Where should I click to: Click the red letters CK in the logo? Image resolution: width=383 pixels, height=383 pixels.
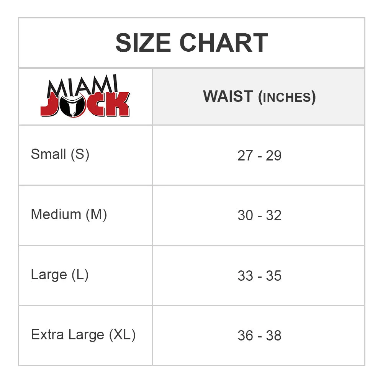pyautogui.click(x=109, y=104)
